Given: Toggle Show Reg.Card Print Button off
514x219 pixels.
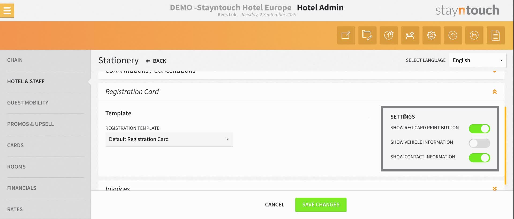Looking at the screenshot, I should coord(479,129).
